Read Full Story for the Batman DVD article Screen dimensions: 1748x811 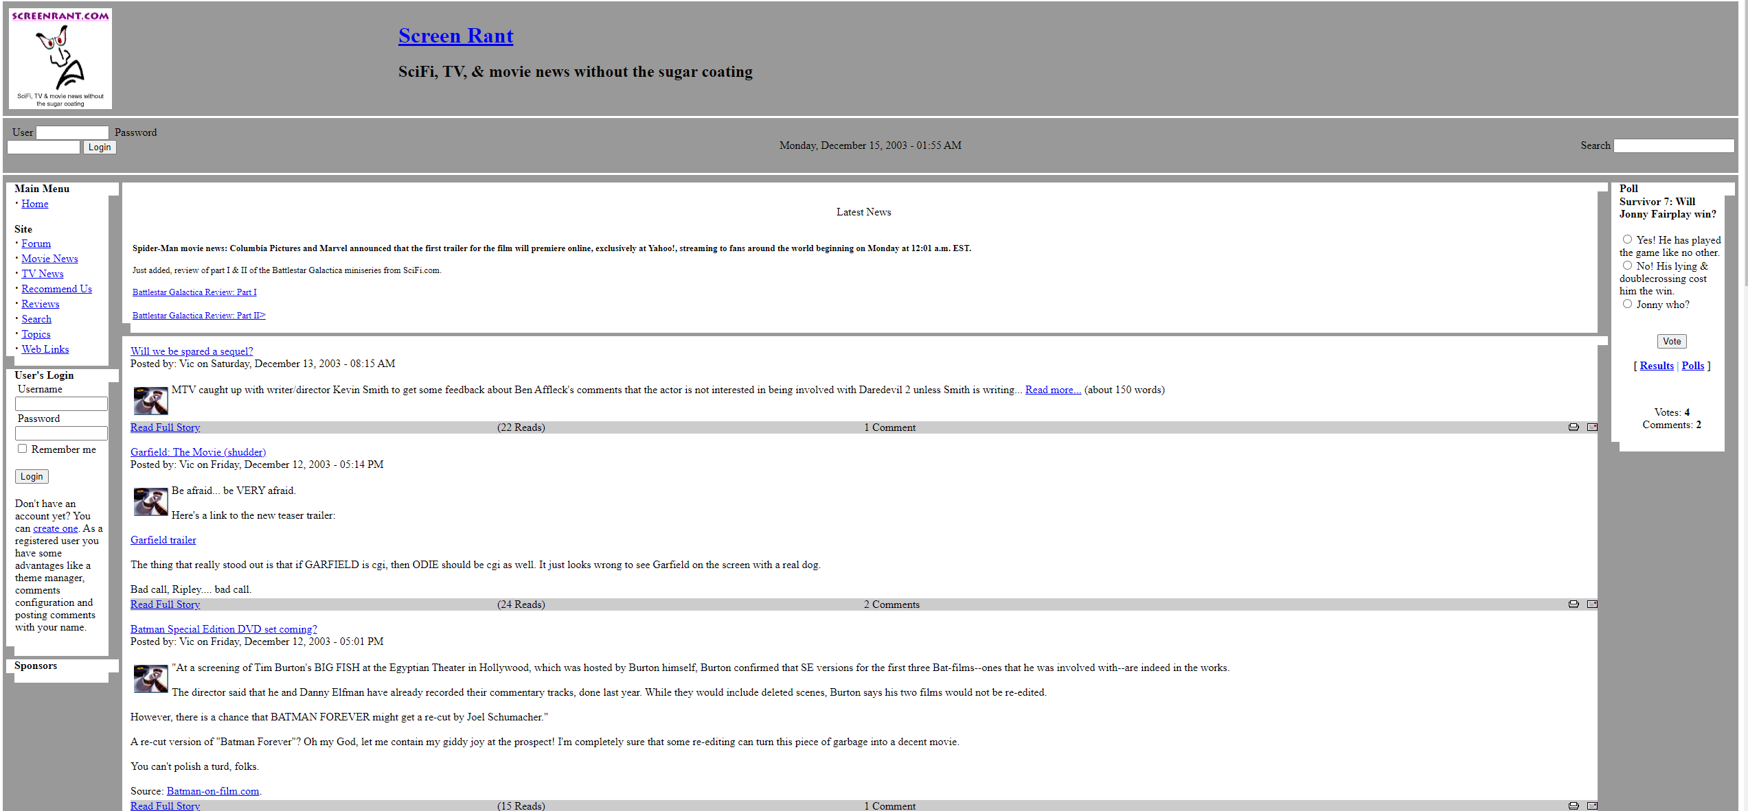coord(166,806)
